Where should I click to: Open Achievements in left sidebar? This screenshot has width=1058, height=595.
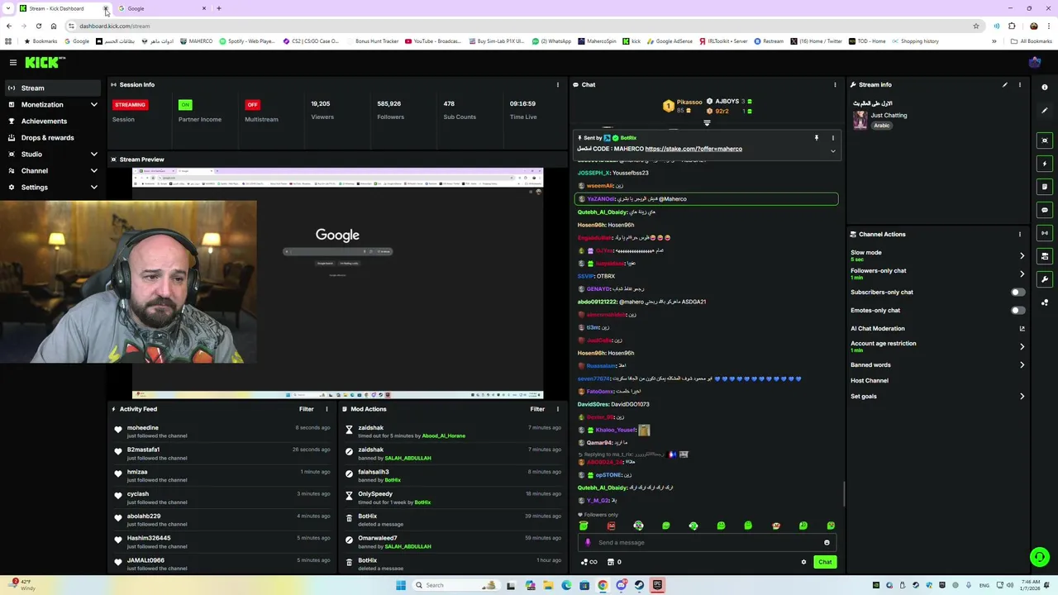(x=53, y=121)
